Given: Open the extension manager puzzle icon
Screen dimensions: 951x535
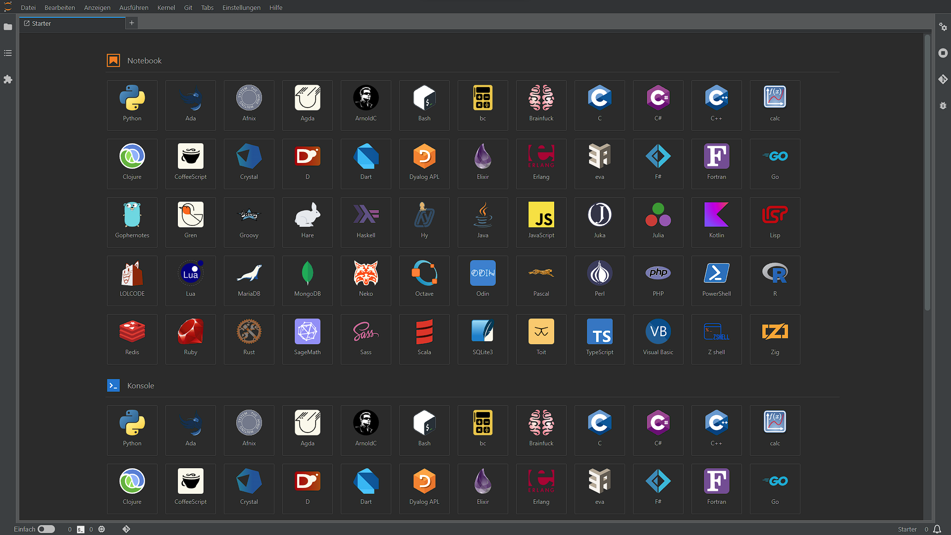Looking at the screenshot, I should click(8, 79).
